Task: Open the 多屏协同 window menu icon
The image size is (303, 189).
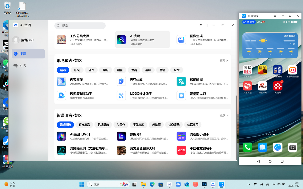Action: [x=275, y=16]
